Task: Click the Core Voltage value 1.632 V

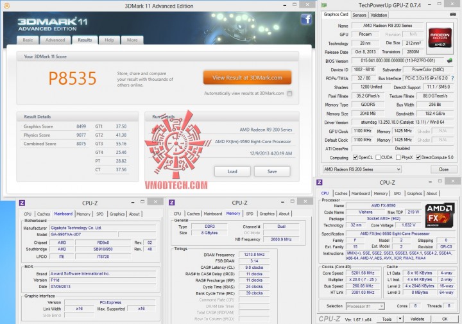Action: 408,225
